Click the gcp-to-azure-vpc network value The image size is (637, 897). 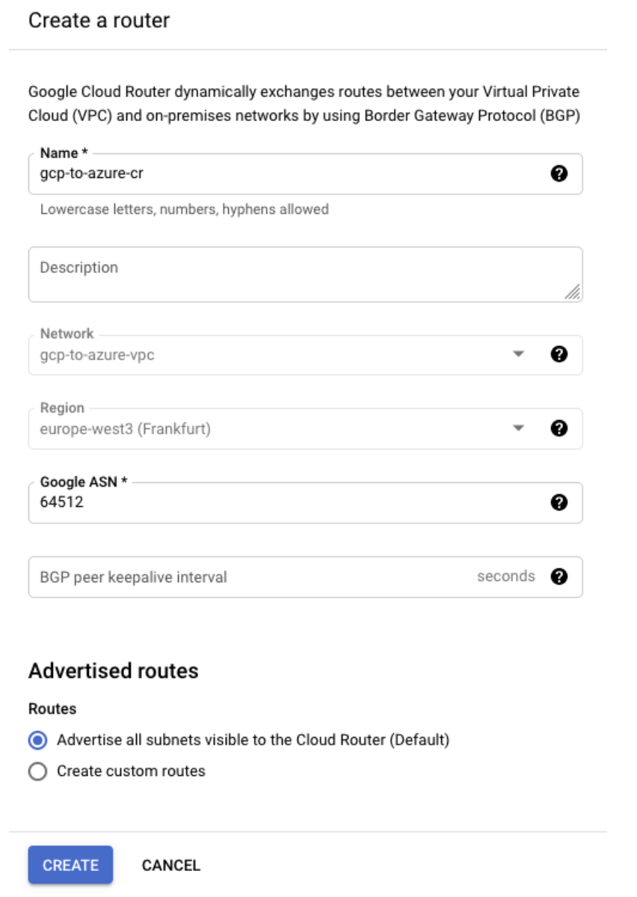(97, 355)
